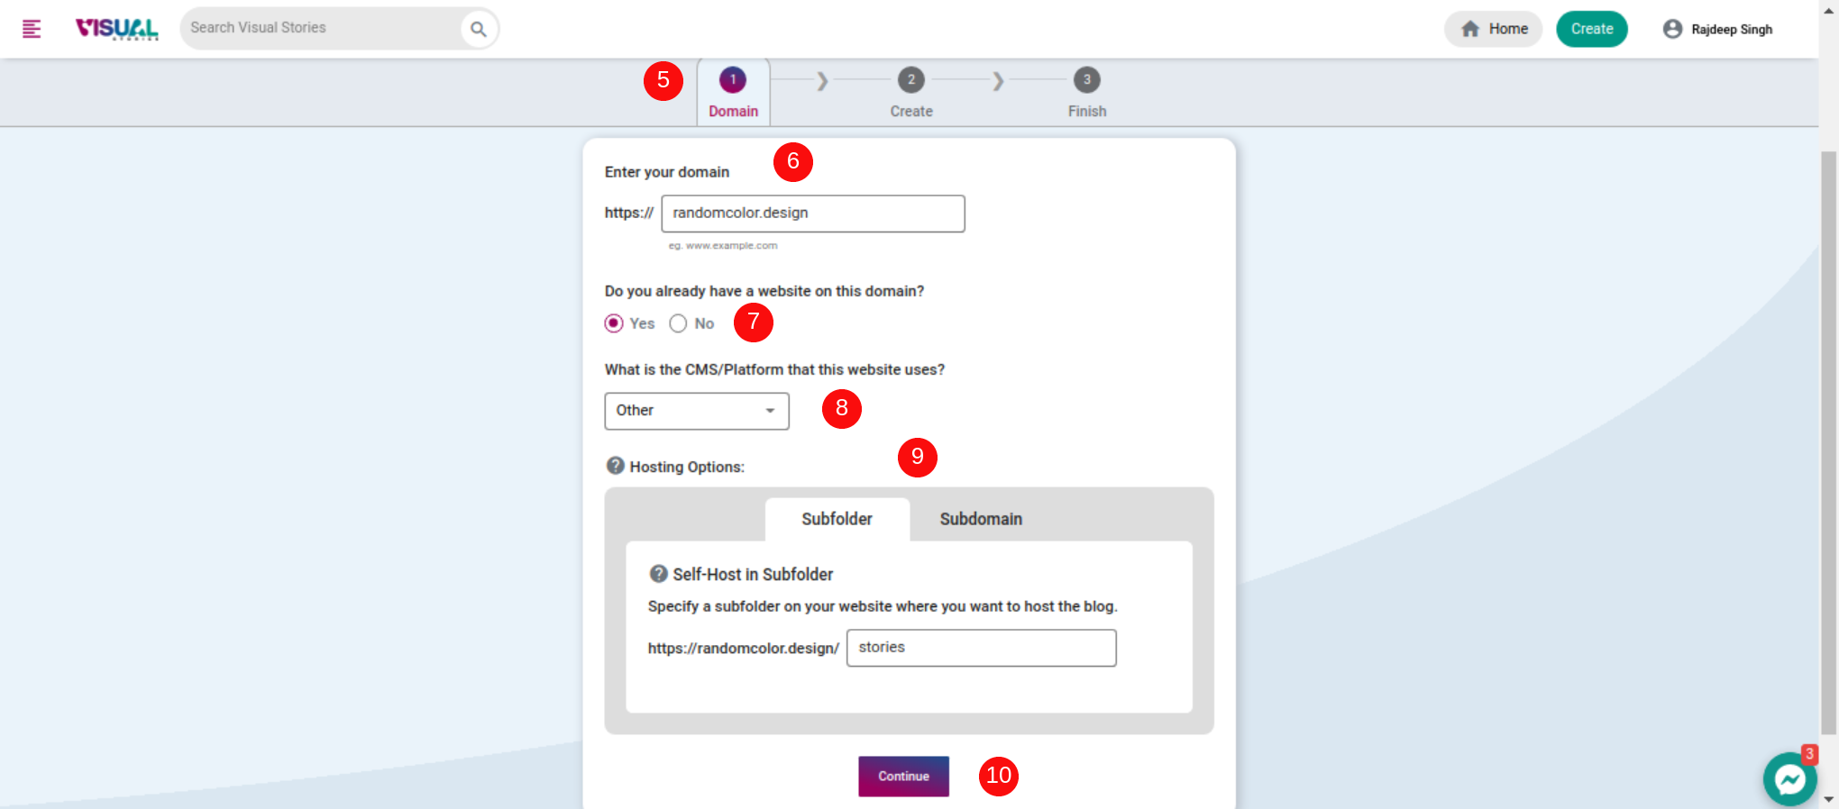Click the Hosting Options help icon
1839x809 pixels.
point(616,466)
